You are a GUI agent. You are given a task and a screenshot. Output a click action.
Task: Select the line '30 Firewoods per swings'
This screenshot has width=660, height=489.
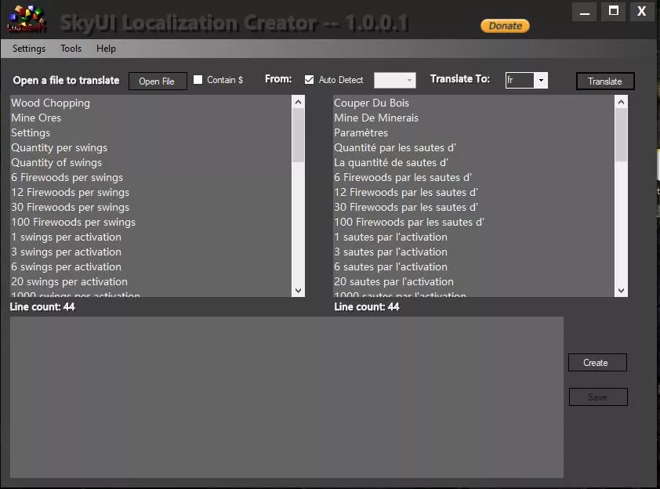71,208
